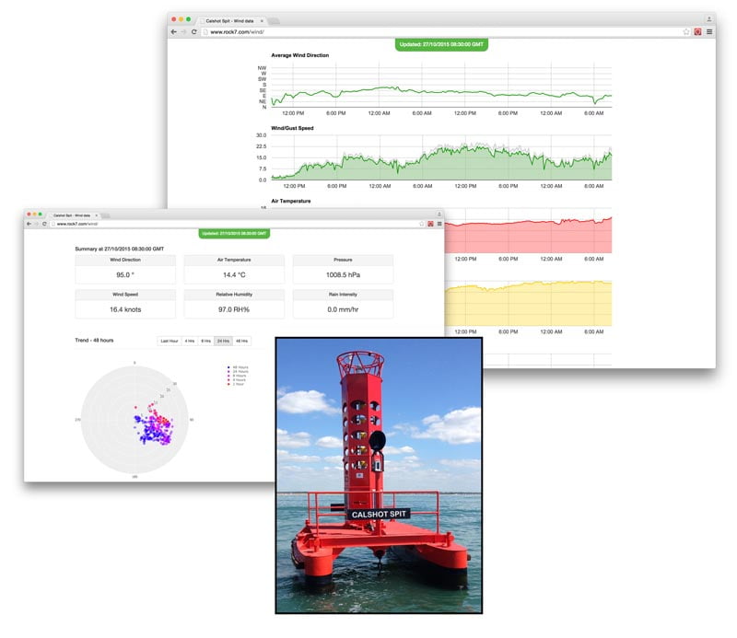Select the 48 Hrs trend period
Viewport: 737px width, 638px height.
(x=240, y=341)
